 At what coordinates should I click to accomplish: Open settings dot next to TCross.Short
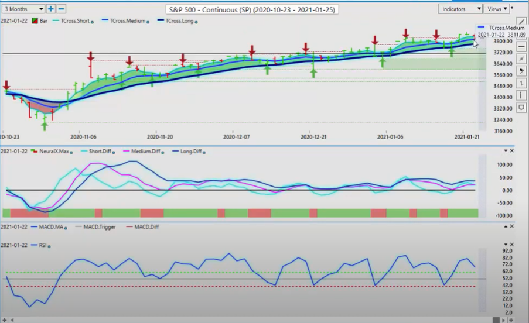click(x=93, y=22)
